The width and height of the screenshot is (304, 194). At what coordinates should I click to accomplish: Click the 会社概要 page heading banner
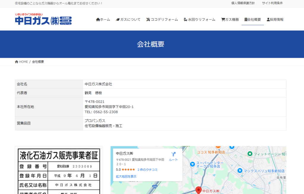click(151, 44)
